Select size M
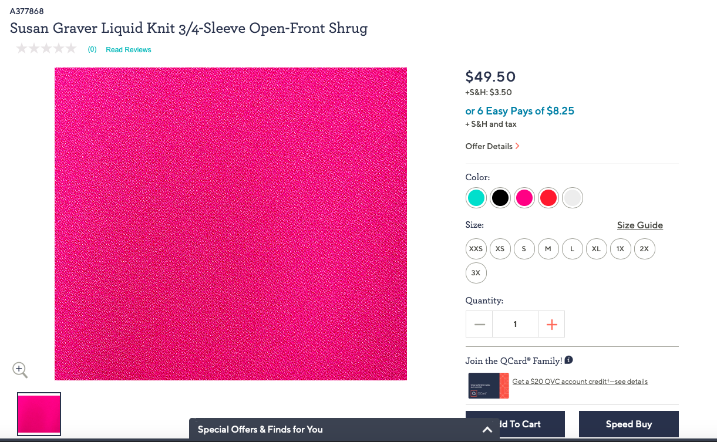The width and height of the screenshot is (717, 442). tap(548, 249)
